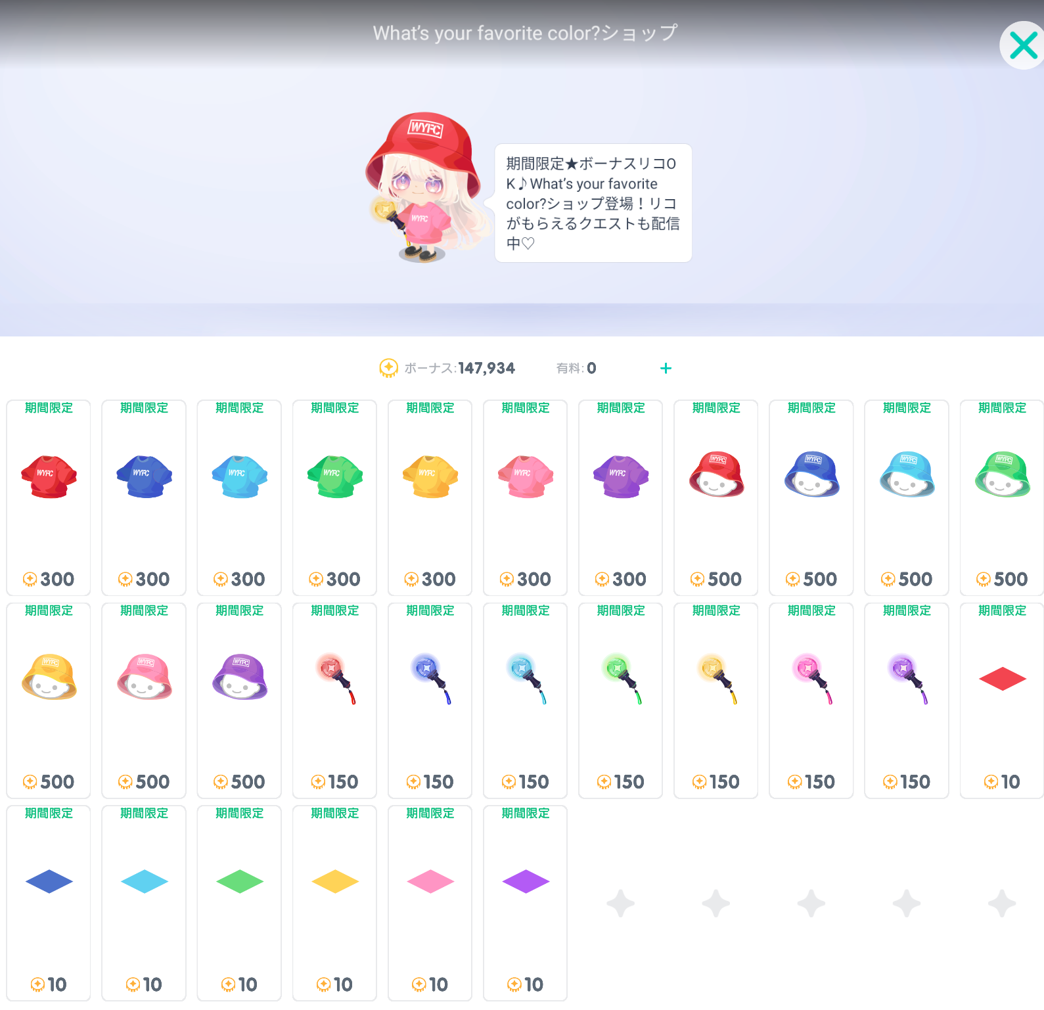Viewport: 1044px width, 1010px height.
Task: Click the green plus to add coins
Action: click(x=666, y=368)
